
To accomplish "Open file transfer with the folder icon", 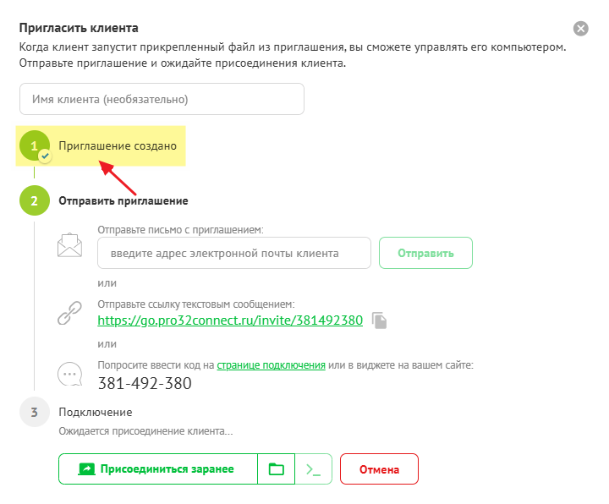I will pos(276,469).
